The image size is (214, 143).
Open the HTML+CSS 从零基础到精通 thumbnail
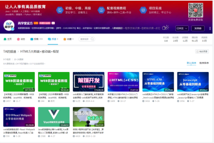pyautogui.click(x=158, y=82)
